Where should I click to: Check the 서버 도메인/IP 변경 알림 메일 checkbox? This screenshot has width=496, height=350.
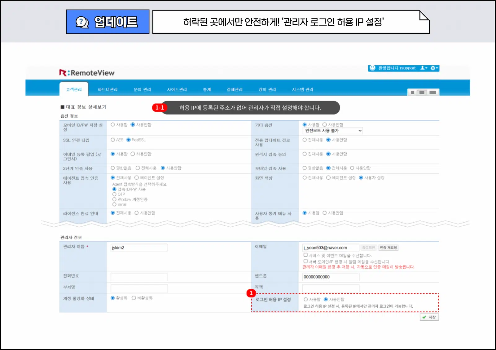pyautogui.click(x=305, y=261)
